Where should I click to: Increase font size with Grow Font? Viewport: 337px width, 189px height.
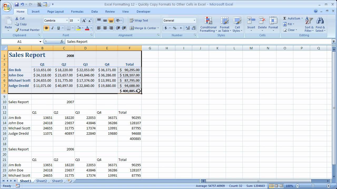pyautogui.click(x=84, y=20)
